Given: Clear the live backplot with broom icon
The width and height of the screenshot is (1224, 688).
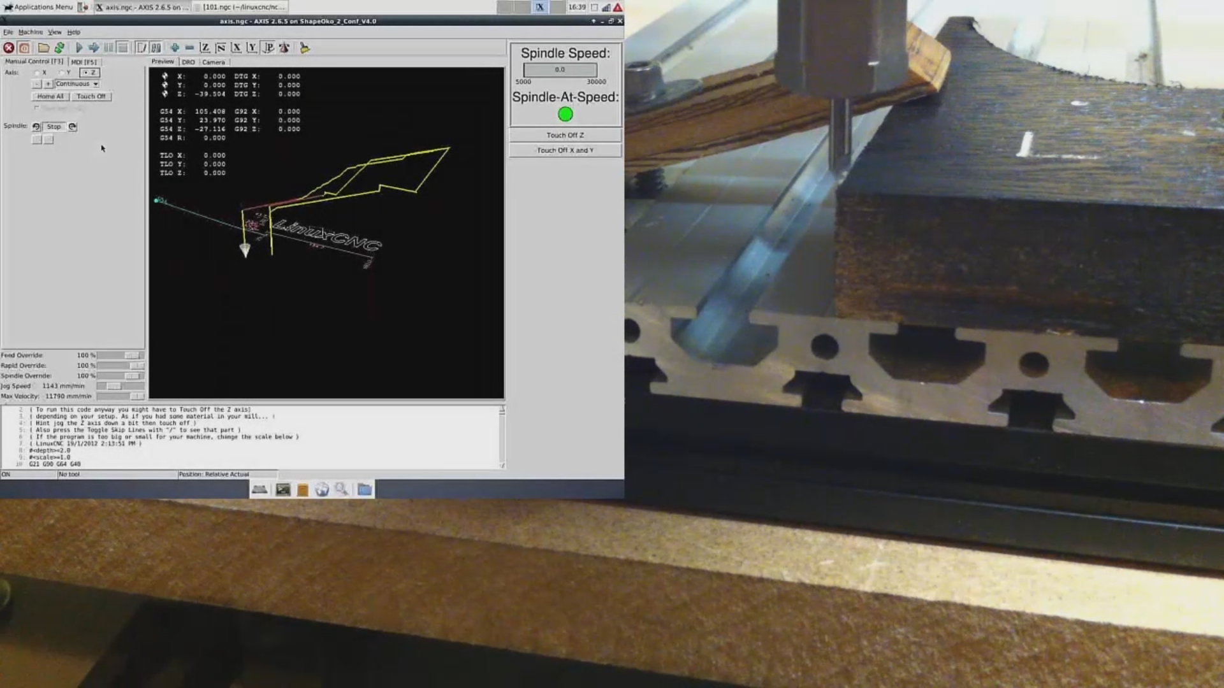Looking at the screenshot, I should click(305, 47).
